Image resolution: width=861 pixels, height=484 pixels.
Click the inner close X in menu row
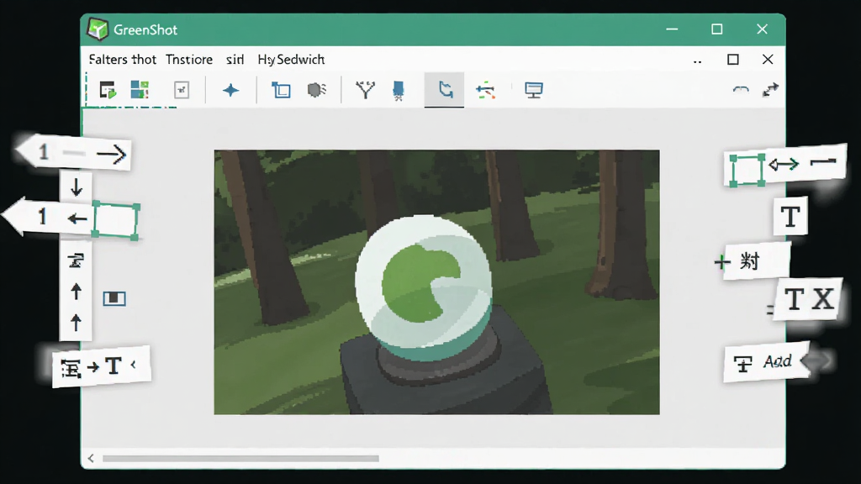[x=768, y=60]
